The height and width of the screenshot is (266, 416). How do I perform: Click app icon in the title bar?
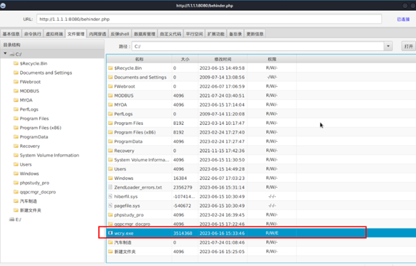[3, 5]
